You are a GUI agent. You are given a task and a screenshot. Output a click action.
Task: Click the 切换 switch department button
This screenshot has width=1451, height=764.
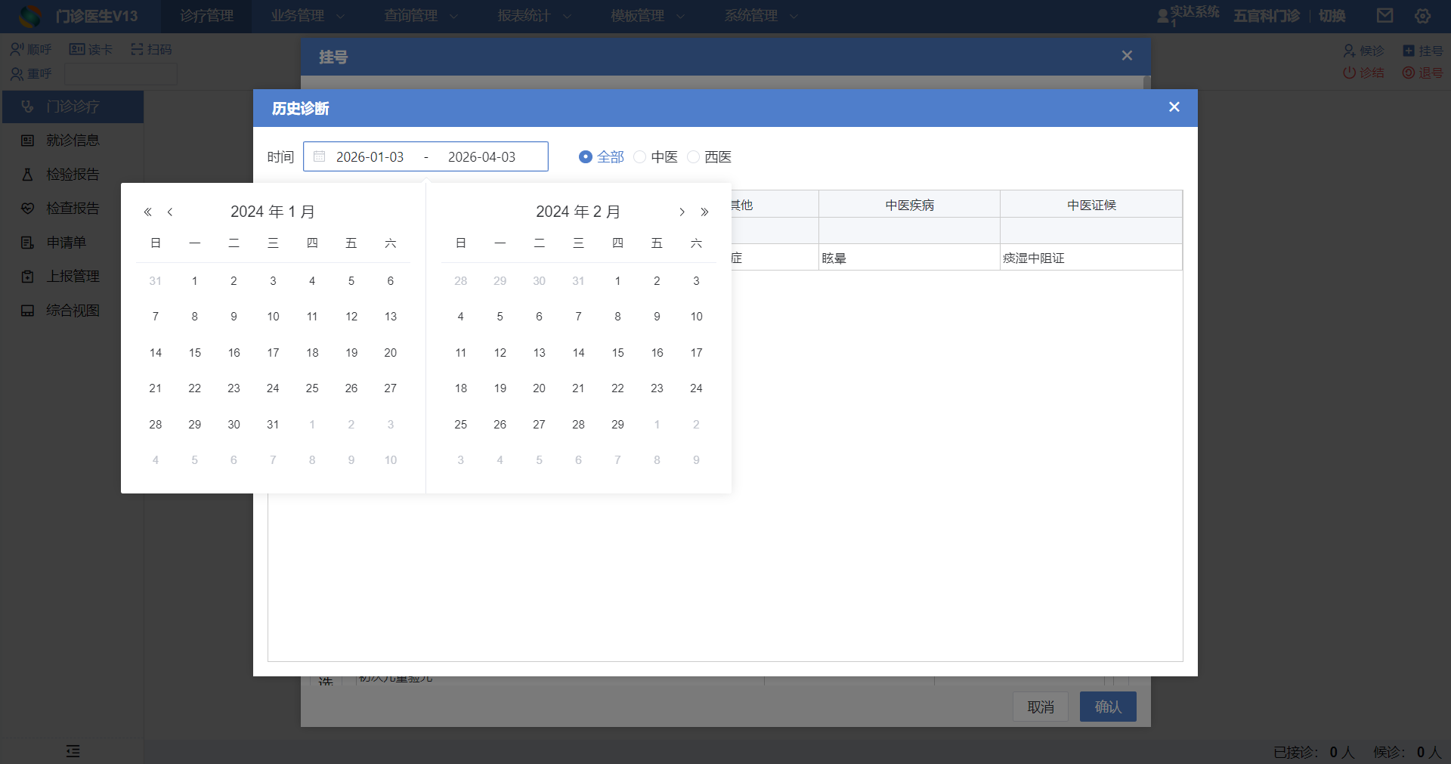(1332, 16)
